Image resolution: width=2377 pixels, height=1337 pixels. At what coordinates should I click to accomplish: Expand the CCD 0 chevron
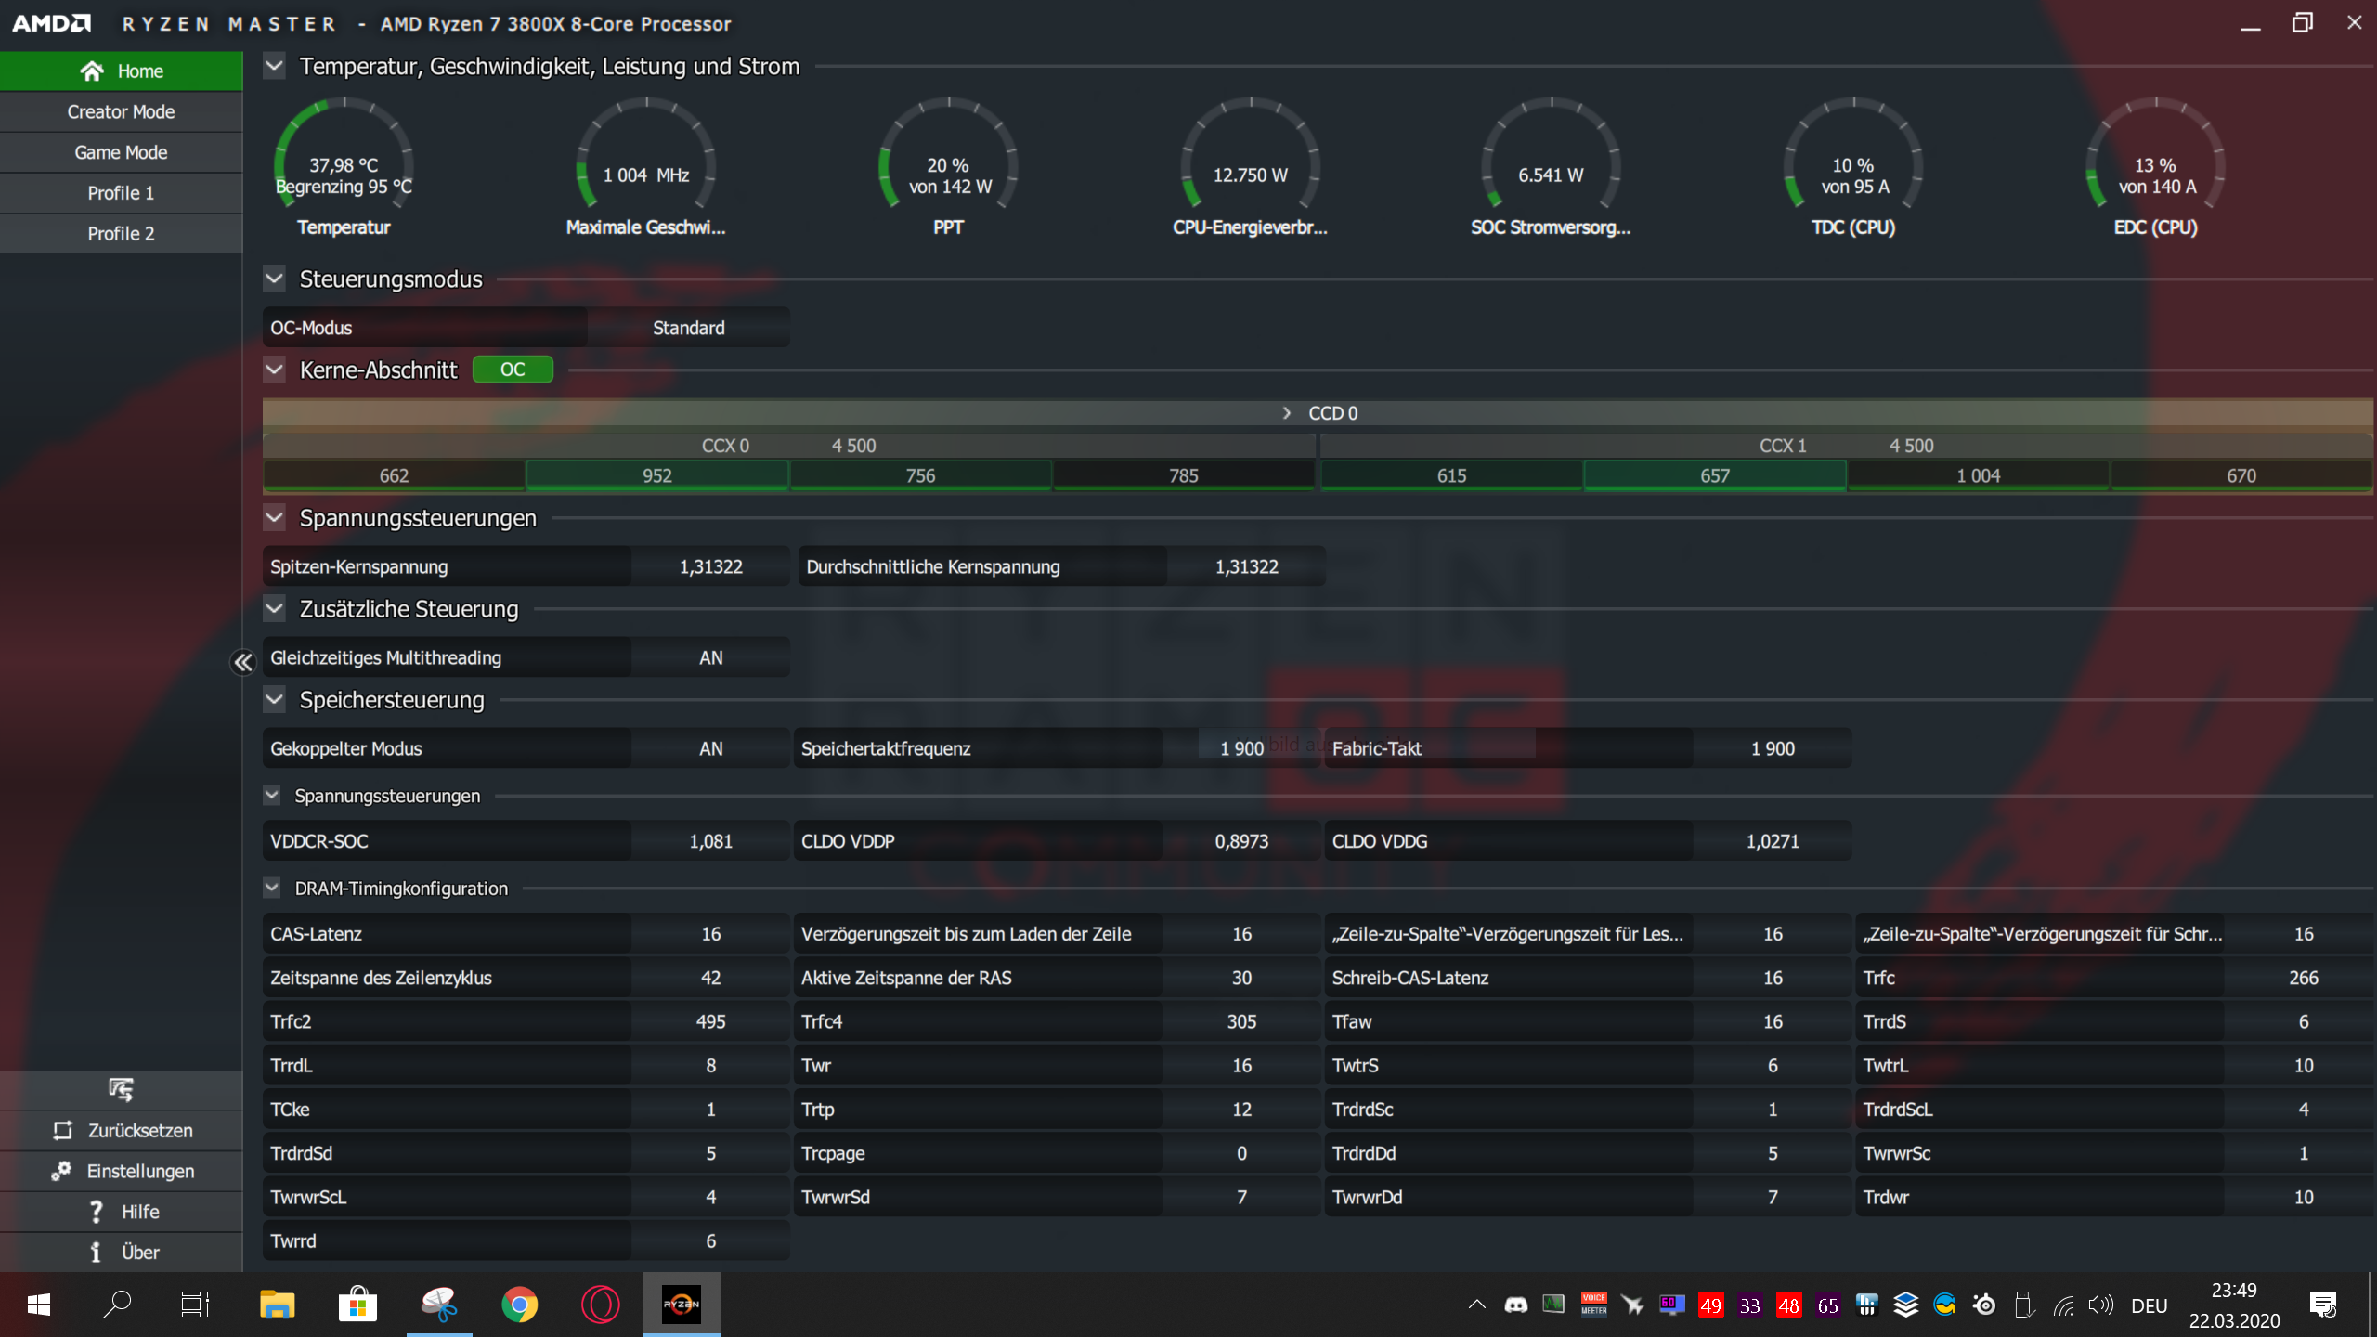[1286, 413]
